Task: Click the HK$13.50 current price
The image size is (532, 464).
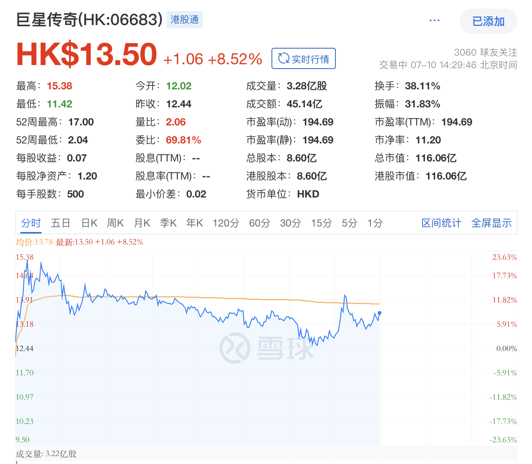Action: coord(87,54)
